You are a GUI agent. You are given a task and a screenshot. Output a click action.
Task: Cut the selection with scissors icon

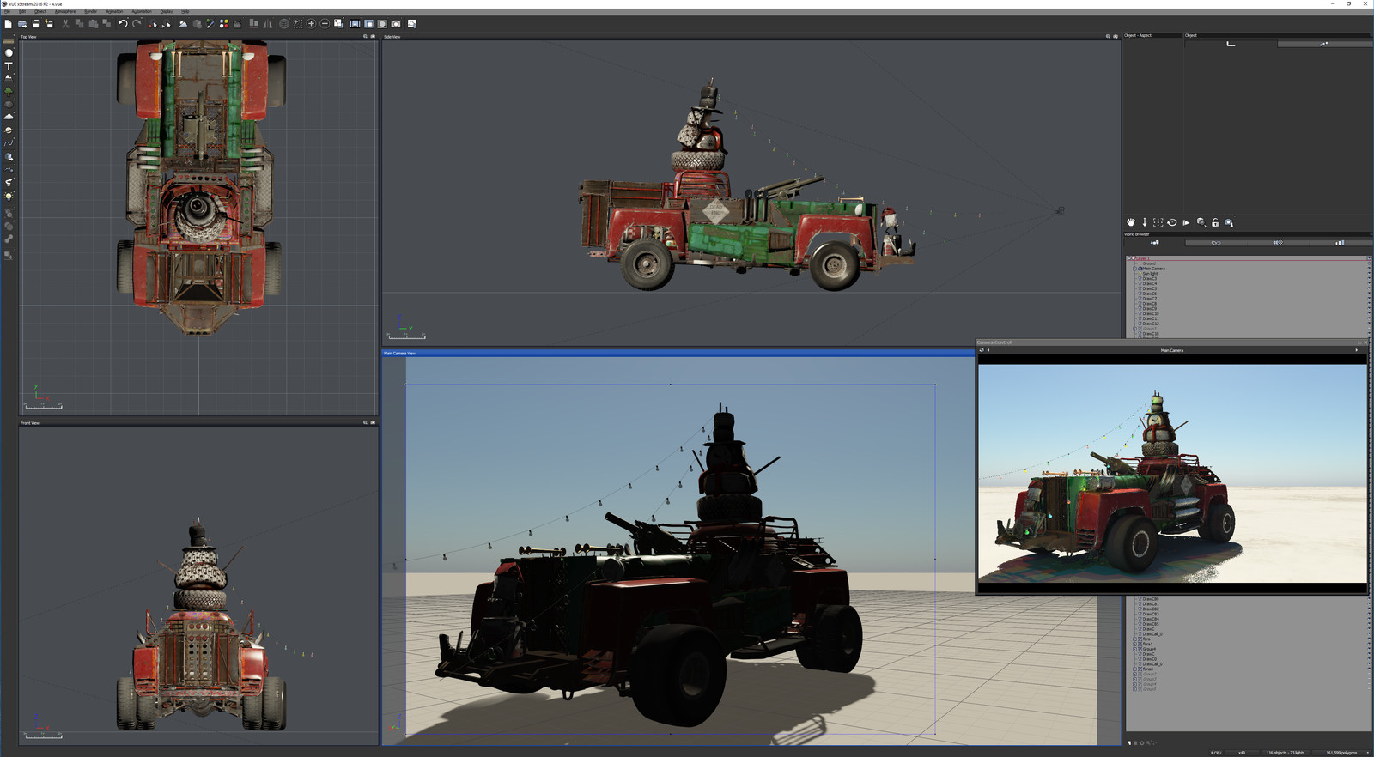(66, 24)
